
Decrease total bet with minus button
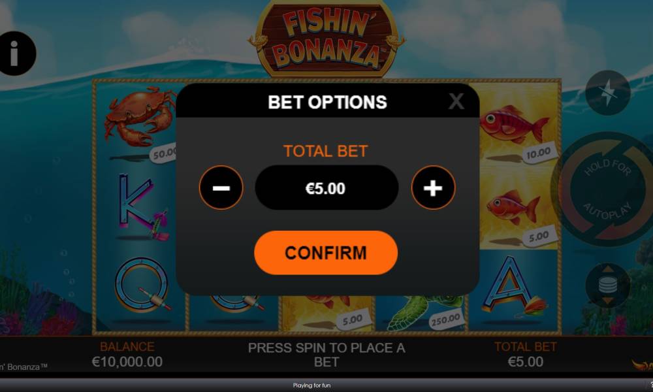coord(221,188)
